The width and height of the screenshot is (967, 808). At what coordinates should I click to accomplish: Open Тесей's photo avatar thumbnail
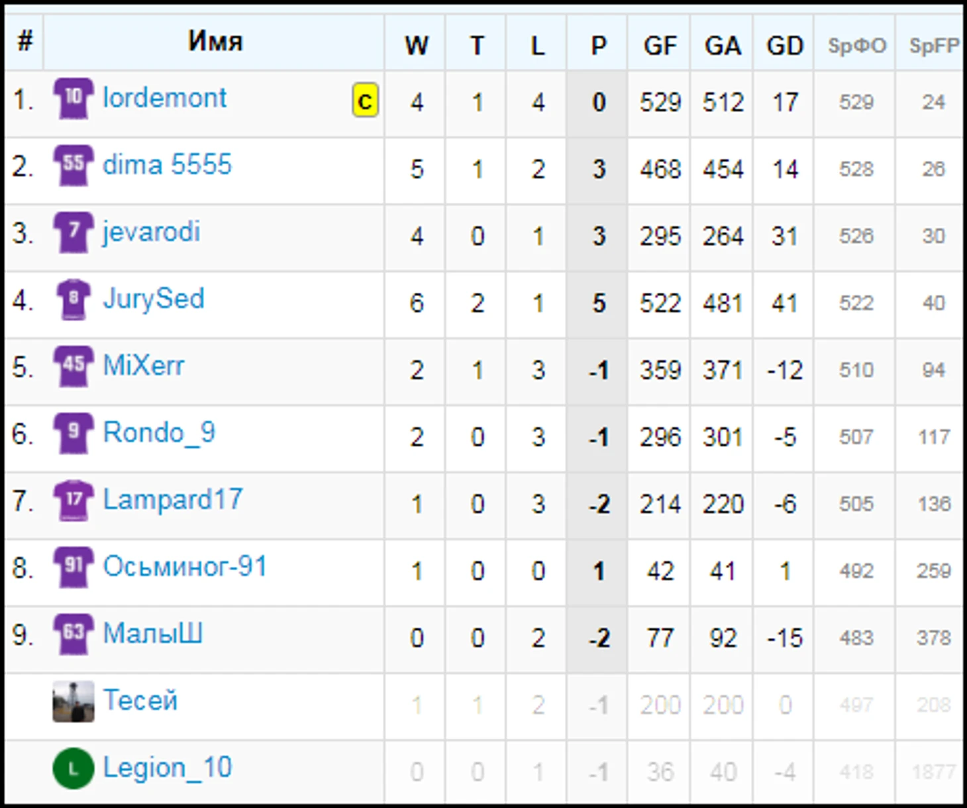73,701
